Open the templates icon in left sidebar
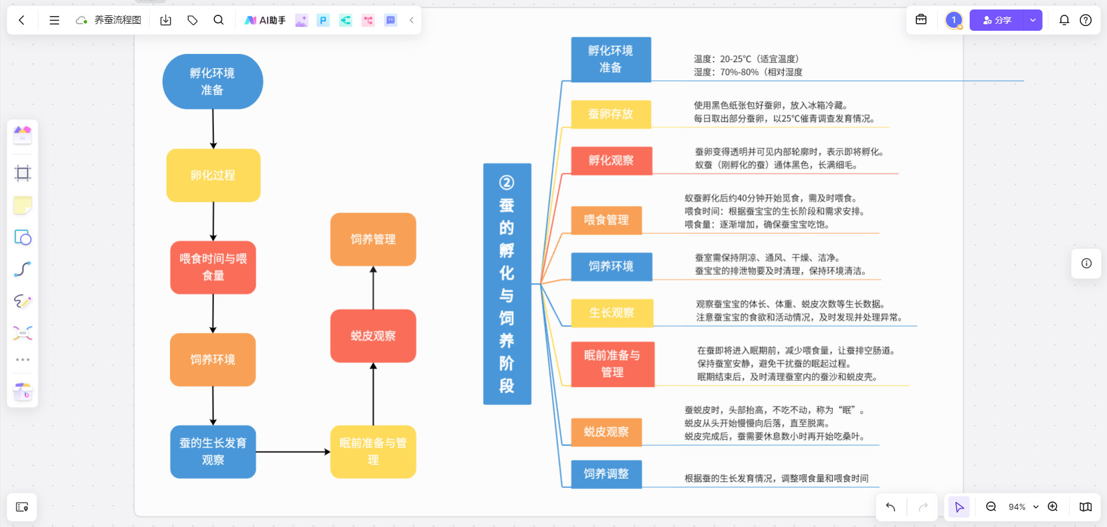 pos(22,135)
